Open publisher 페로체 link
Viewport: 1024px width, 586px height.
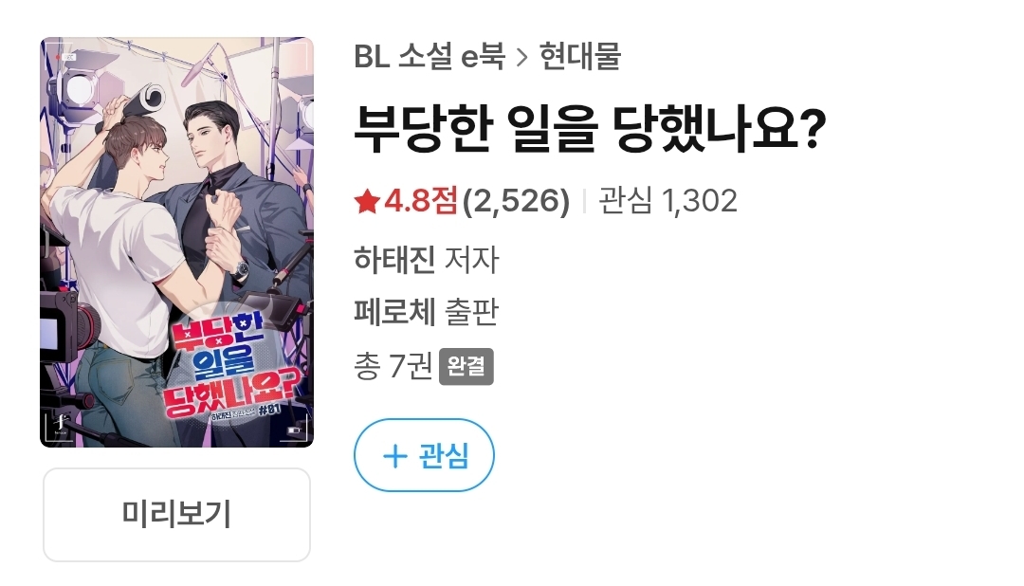point(394,312)
